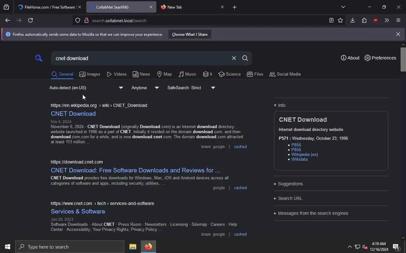Switch to Images category

tap(90, 74)
